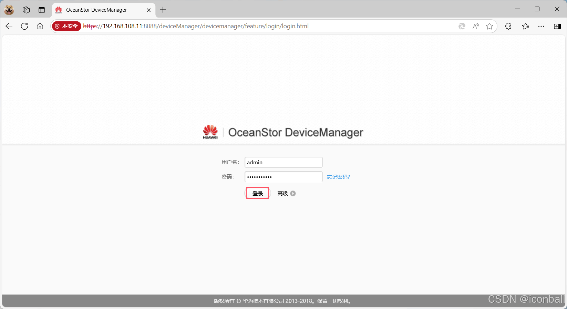This screenshot has height=309, width=567.
Task: Open the browser profile avatar
Action: click(9, 10)
